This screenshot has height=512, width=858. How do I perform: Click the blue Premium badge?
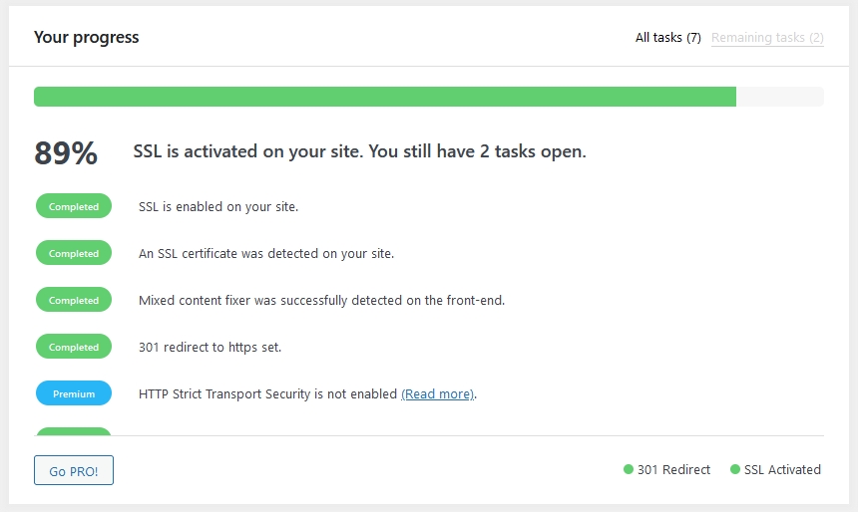click(74, 394)
